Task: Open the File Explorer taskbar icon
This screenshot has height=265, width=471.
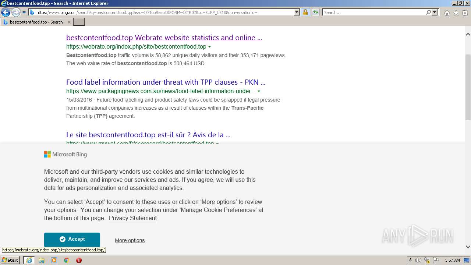Action: (x=42, y=260)
